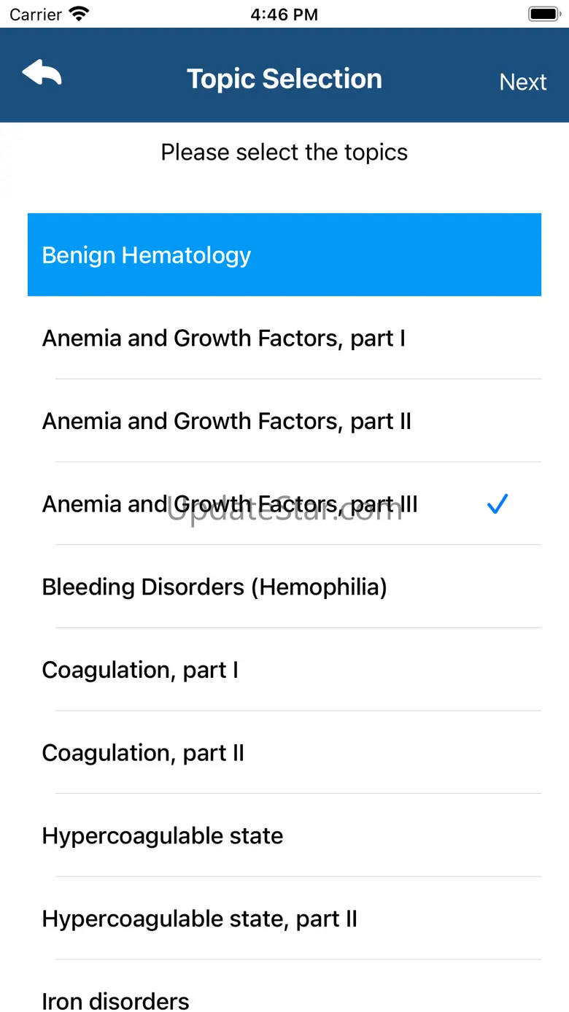Screen dimensions: 569x1012
Task: Select the Coagulation, part I topic
Action: point(140,670)
